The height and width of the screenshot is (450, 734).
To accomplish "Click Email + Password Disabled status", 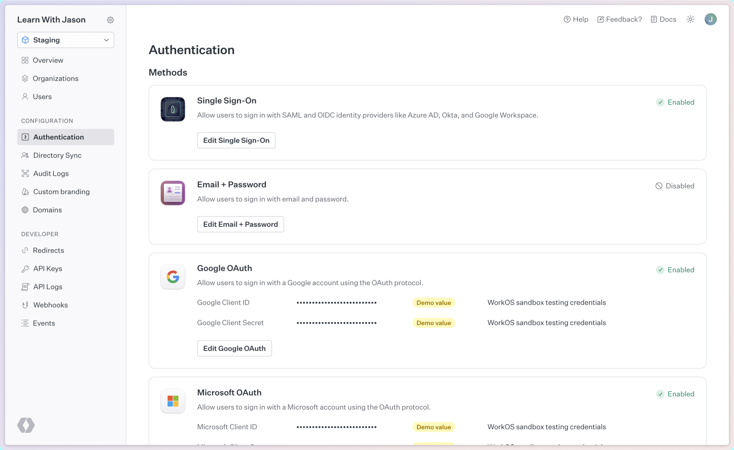I will tap(675, 186).
